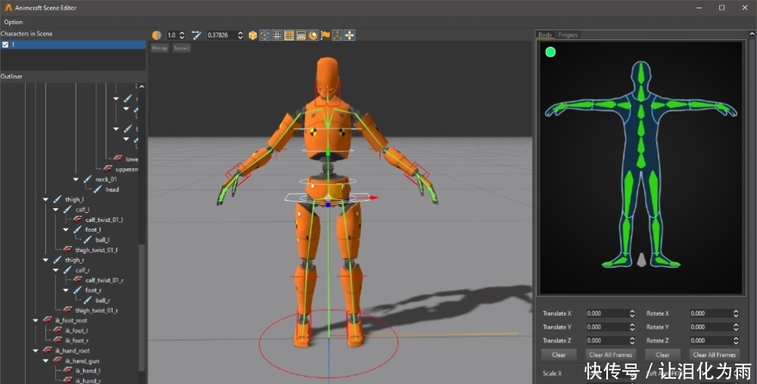
Task: Collapse the ik_foot_root node
Action: (36, 320)
